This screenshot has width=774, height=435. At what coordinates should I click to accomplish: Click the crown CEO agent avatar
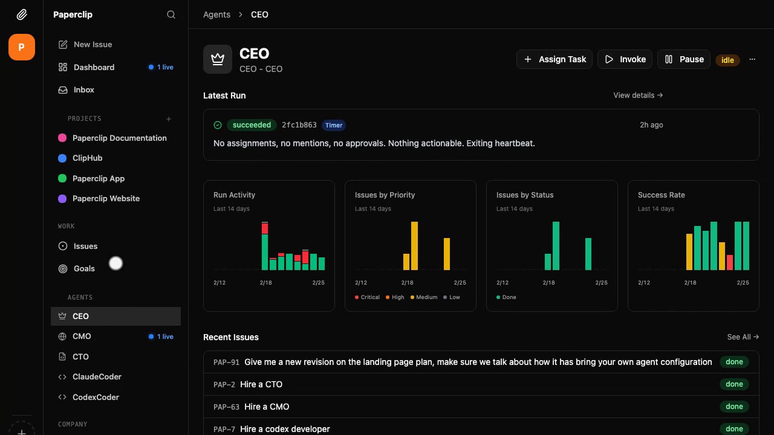pos(218,59)
